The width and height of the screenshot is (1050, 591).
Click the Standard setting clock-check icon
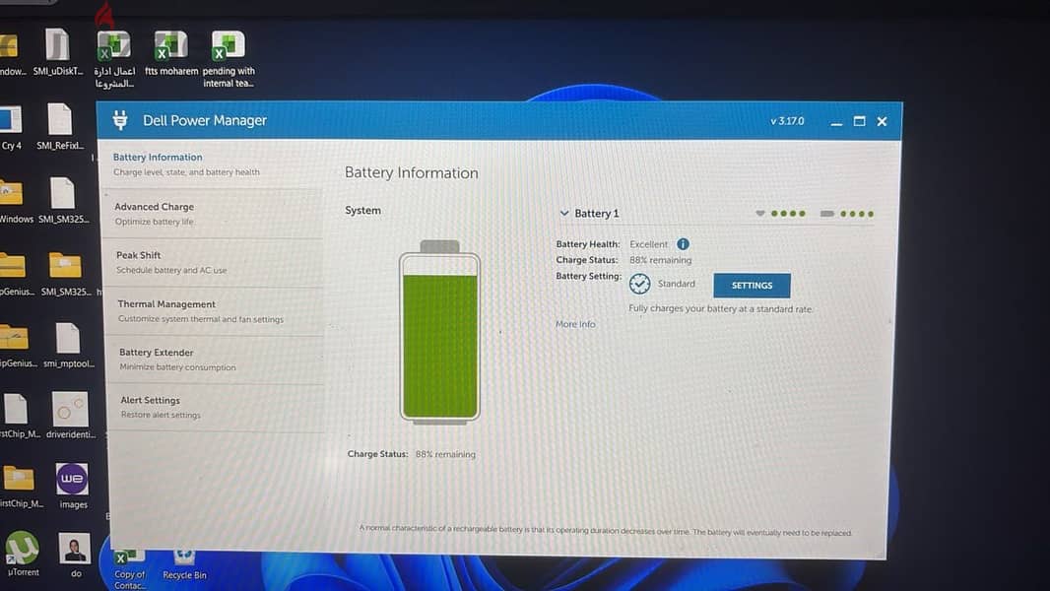tap(639, 284)
